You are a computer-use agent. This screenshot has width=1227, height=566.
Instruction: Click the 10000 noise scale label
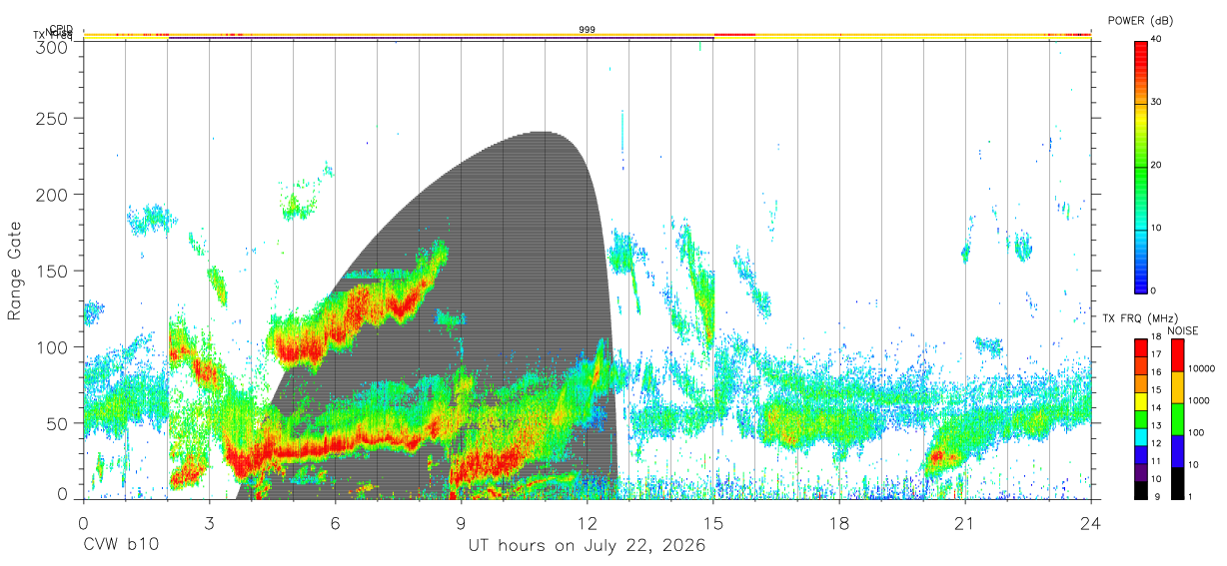(x=1201, y=368)
